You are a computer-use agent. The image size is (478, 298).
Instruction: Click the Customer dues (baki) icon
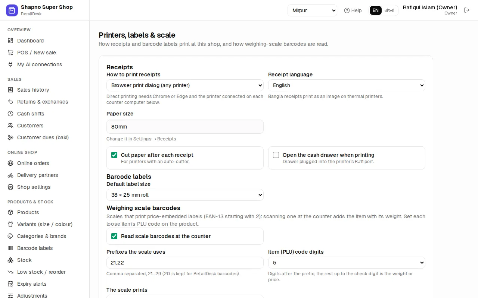[x=10, y=137]
